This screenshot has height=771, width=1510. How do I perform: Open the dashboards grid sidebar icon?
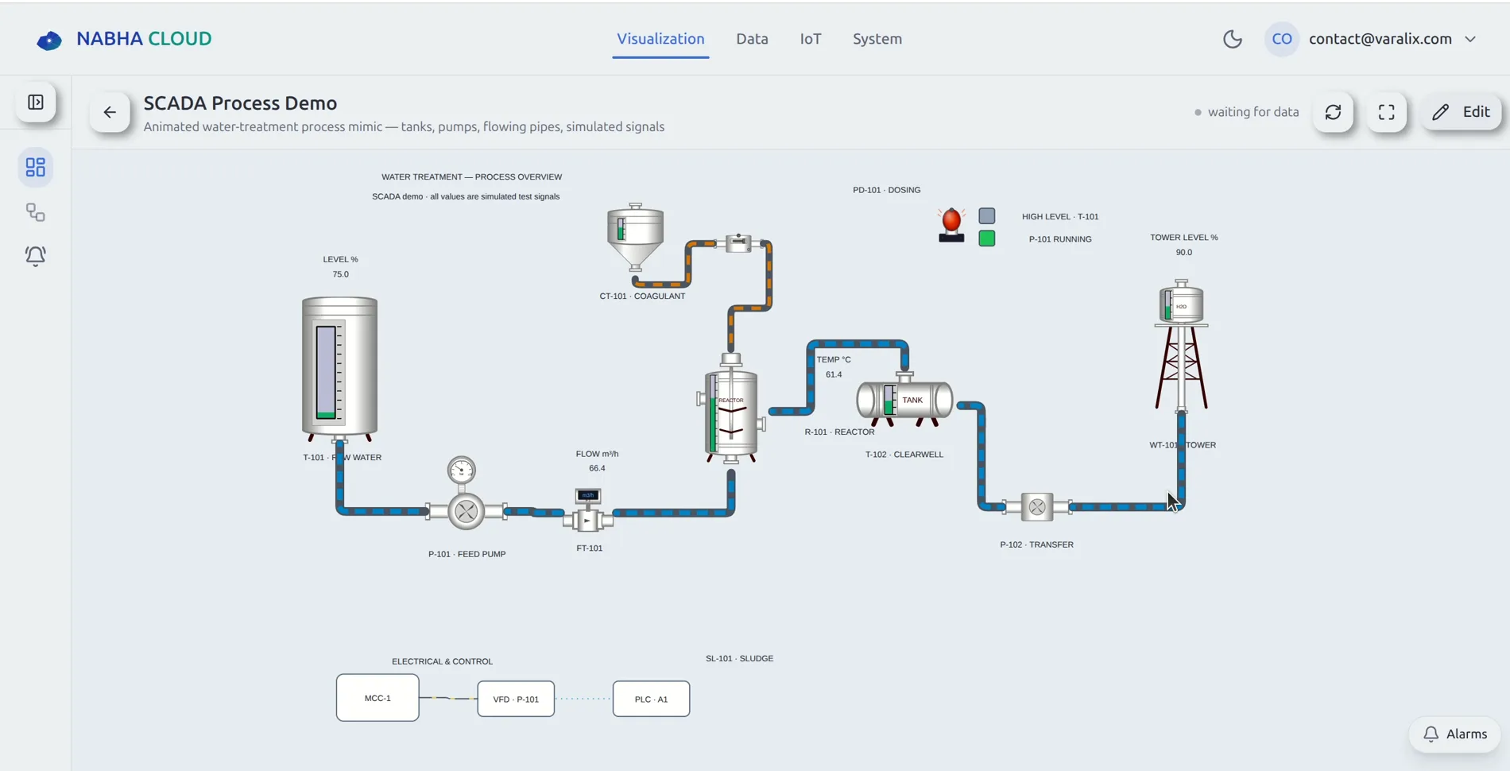point(36,167)
